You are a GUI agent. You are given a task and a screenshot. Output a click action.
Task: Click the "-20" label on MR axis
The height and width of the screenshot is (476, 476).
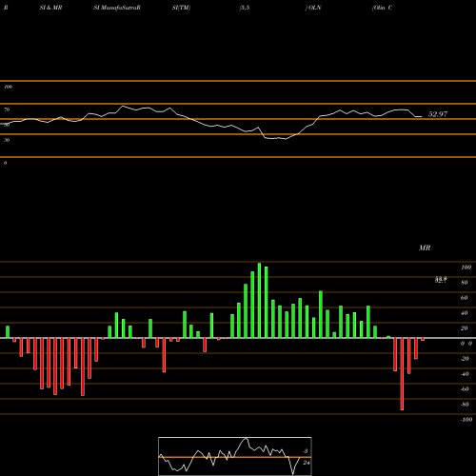465,359
